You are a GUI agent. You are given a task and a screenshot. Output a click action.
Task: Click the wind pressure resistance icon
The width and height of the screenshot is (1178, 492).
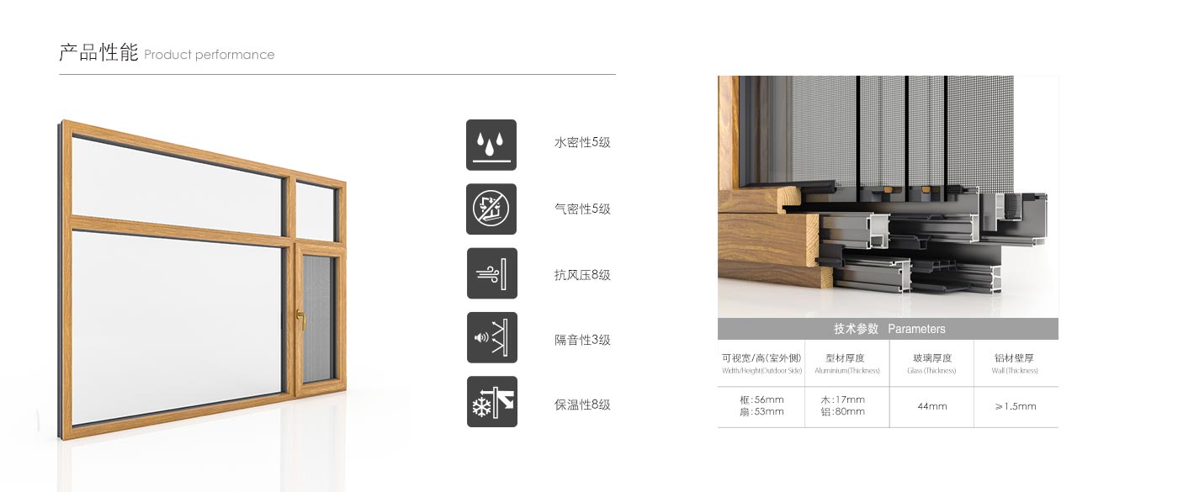[x=492, y=273]
